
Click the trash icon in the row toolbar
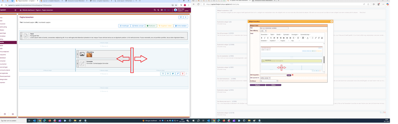point(182,74)
